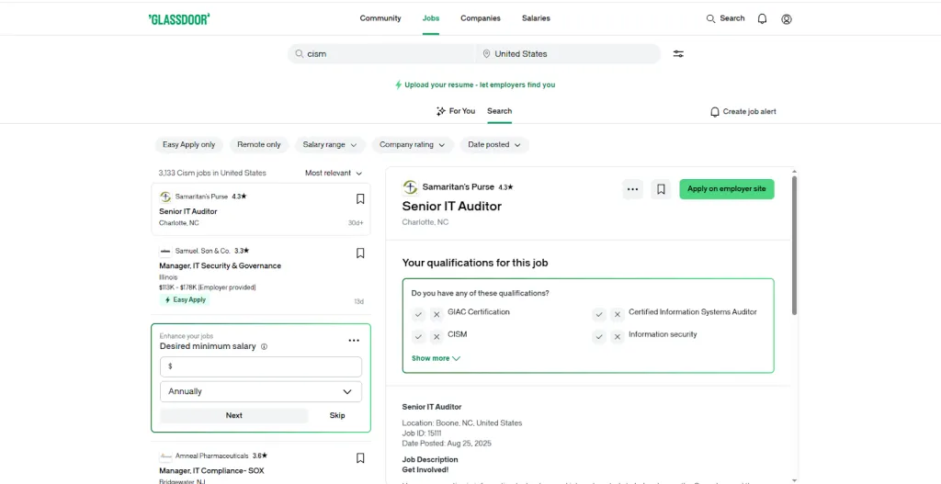Open three-dot menu on Desired minimum salary card
The image size is (941, 484).
354,341
